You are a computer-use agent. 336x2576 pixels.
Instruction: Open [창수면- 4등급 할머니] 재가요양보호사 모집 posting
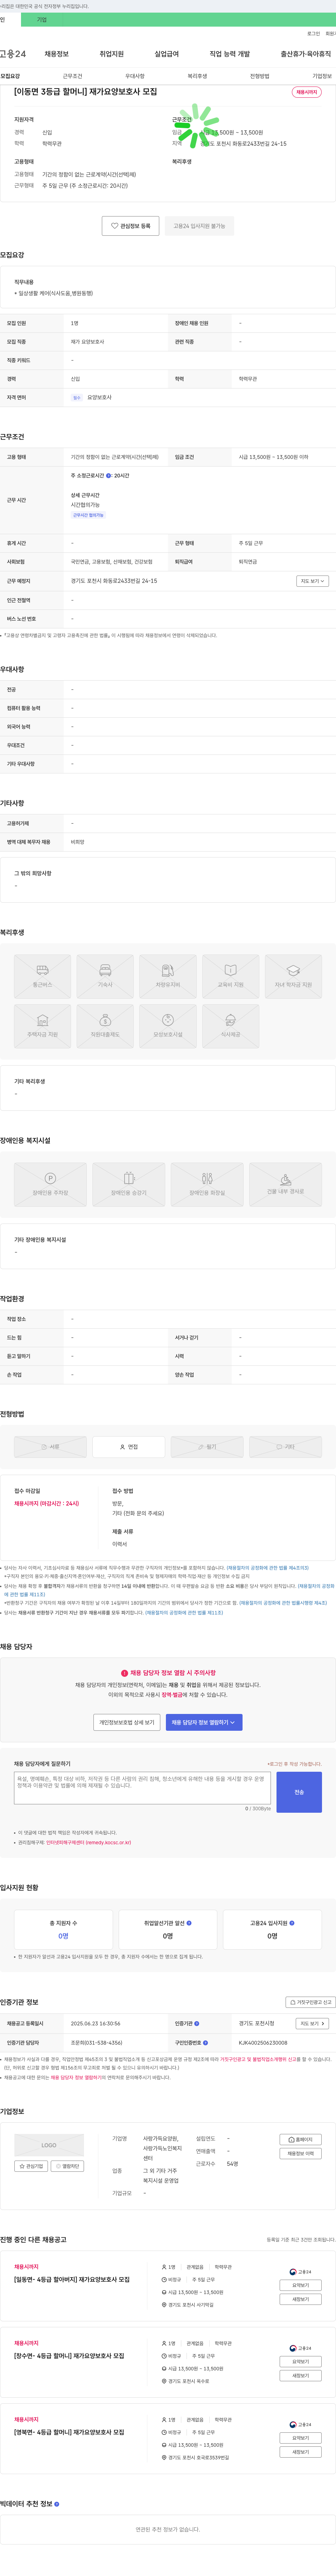pyautogui.click(x=69, y=2356)
